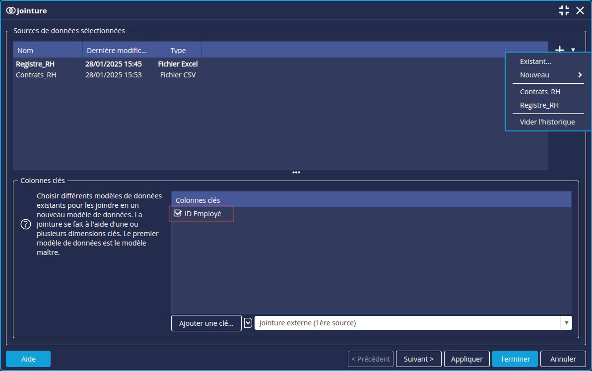This screenshot has width=592, height=371.
Task: Expand the Jointure externe join type combo box
Action: pos(566,323)
